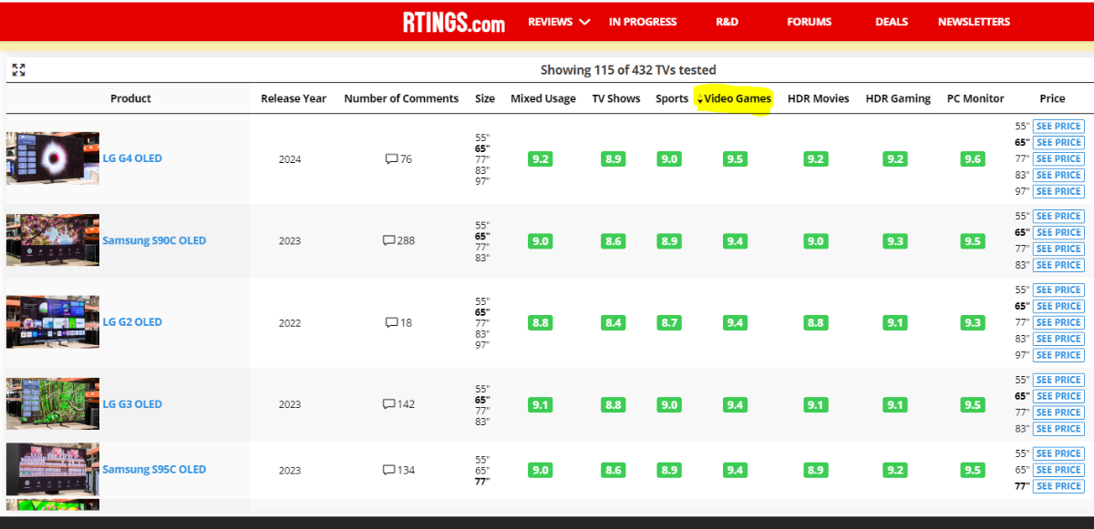Click the fullscreen expand table icon
The image size is (1094, 529).
pyautogui.click(x=18, y=70)
